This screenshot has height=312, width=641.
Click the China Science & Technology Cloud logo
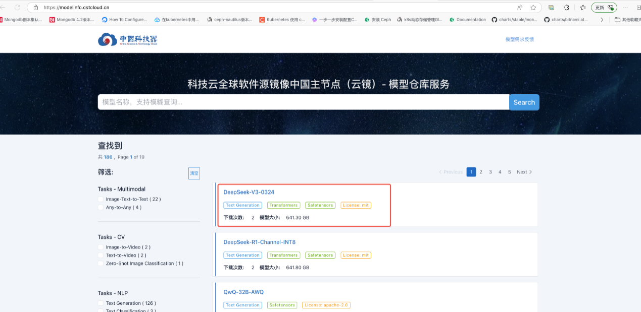point(128,40)
